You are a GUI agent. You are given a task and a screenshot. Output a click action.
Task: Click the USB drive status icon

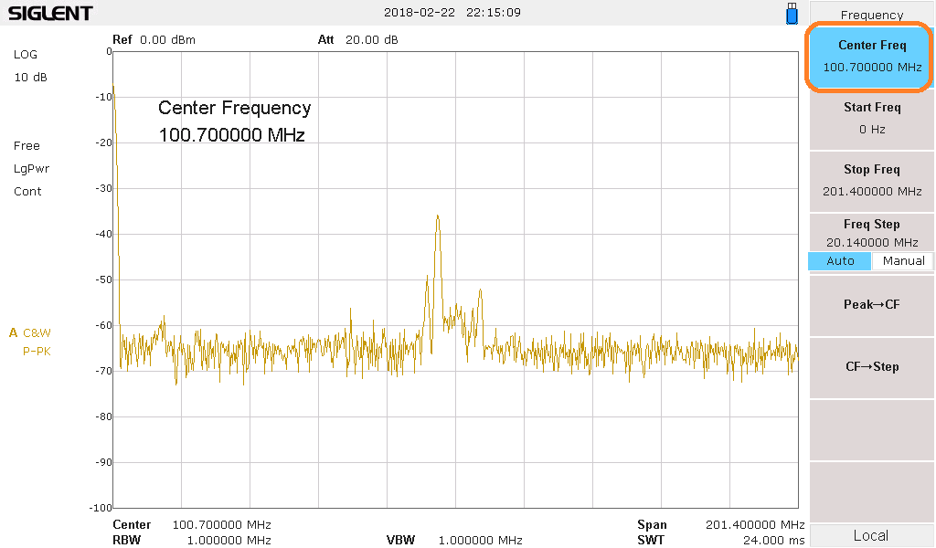(x=792, y=14)
